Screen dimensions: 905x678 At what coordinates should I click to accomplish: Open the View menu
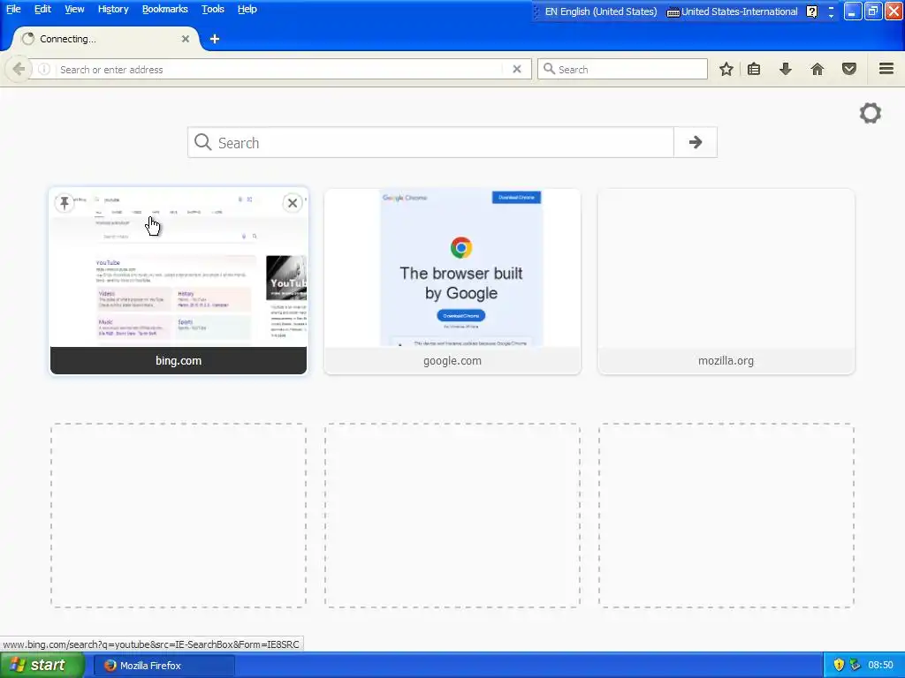[74, 9]
